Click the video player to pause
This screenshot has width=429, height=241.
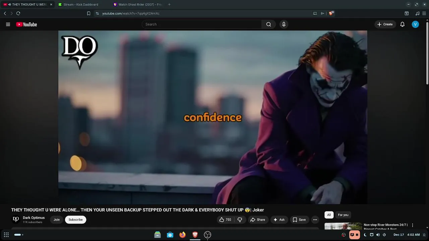(x=212, y=117)
